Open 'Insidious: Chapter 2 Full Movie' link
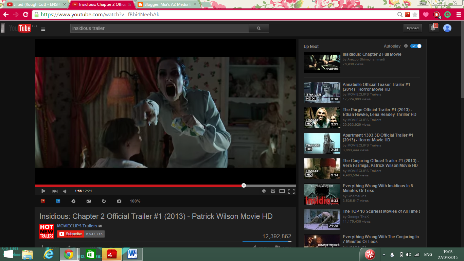This screenshot has height=261, width=464. (372, 54)
